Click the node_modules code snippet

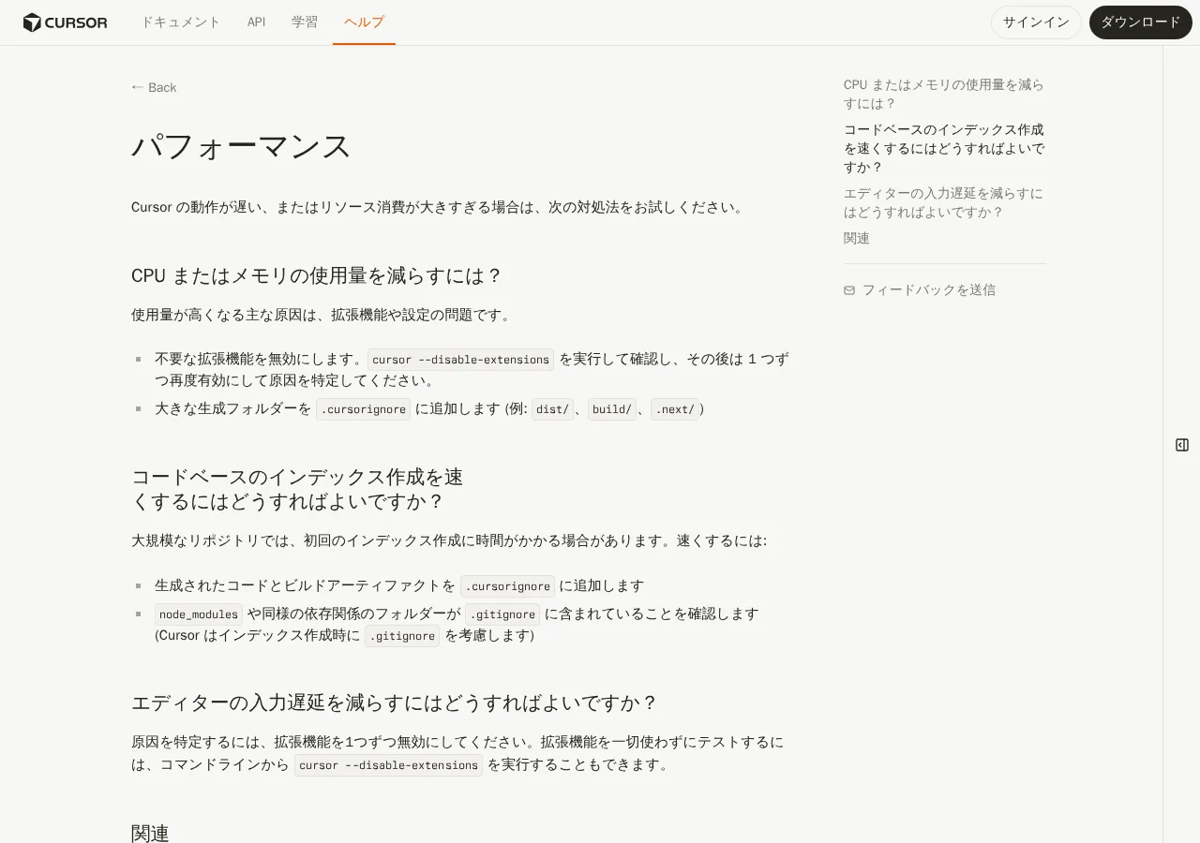(199, 614)
